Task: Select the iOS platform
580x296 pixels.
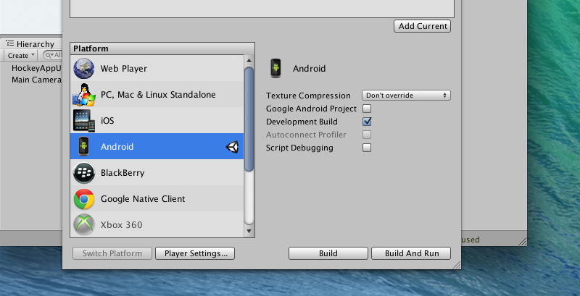Action: (157, 121)
